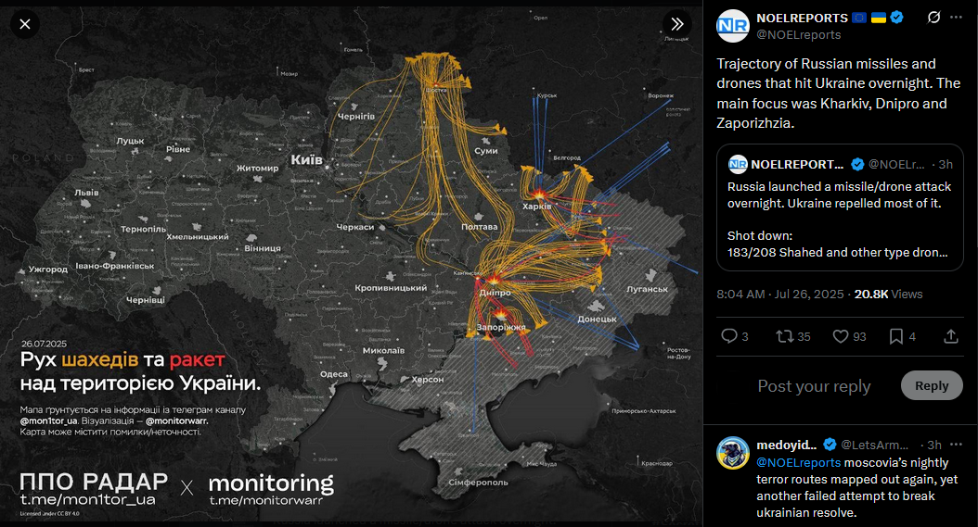The height and width of the screenshot is (527, 978).
Task: Collapse the sidebar with double-chevron icon
Action: pos(676,24)
